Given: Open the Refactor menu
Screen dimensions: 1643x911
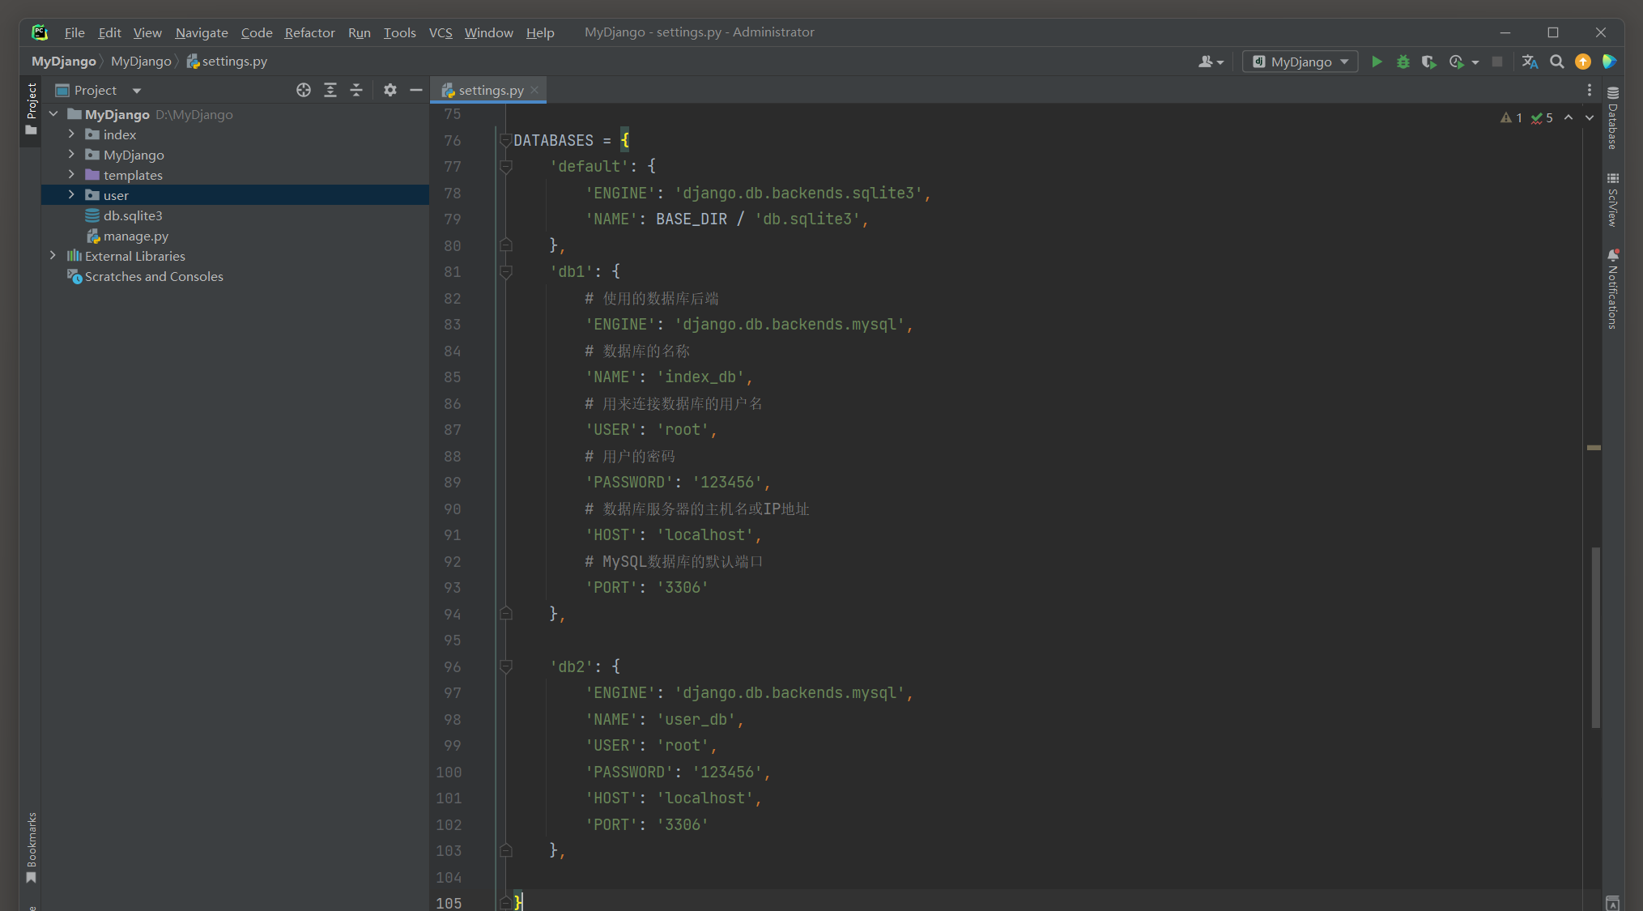Looking at the screenshot, I should click(309, 32).
